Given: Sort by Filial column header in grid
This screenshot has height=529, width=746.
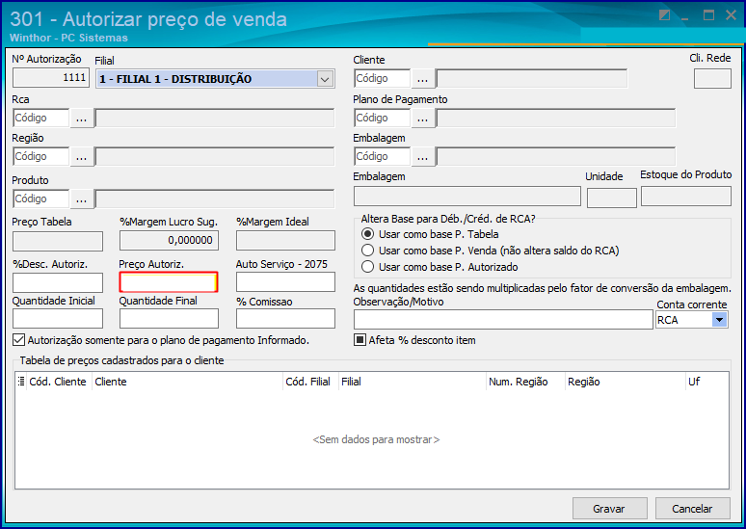Looking at the screenshot, I should pyautogui.click(x=412, y=382).
